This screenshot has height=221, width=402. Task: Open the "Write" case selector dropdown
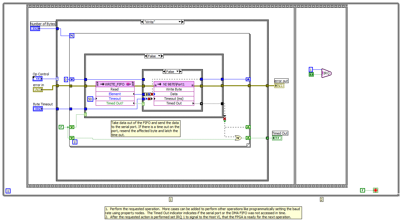click(179, 22)
